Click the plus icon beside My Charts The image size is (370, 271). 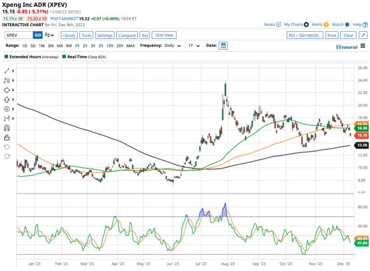click(306, 24)
